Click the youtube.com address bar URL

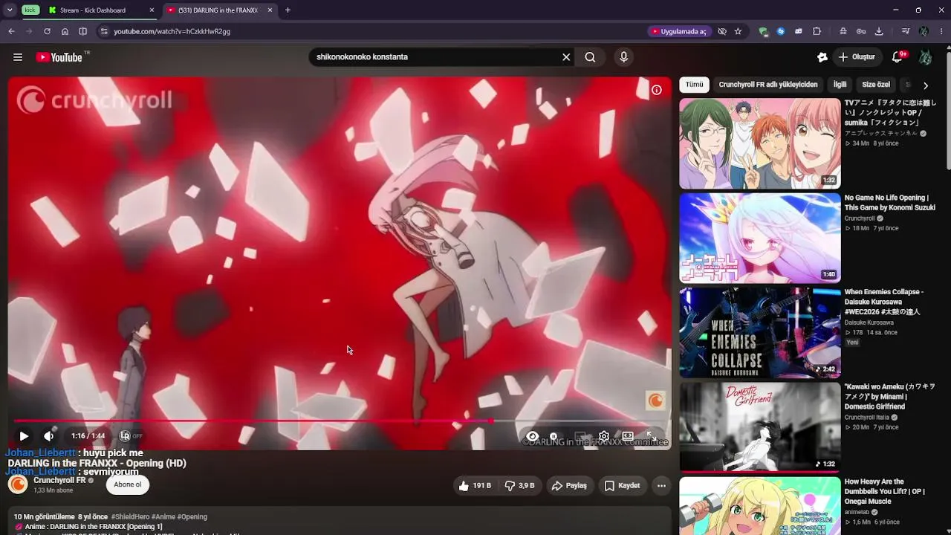coord(172,31)
